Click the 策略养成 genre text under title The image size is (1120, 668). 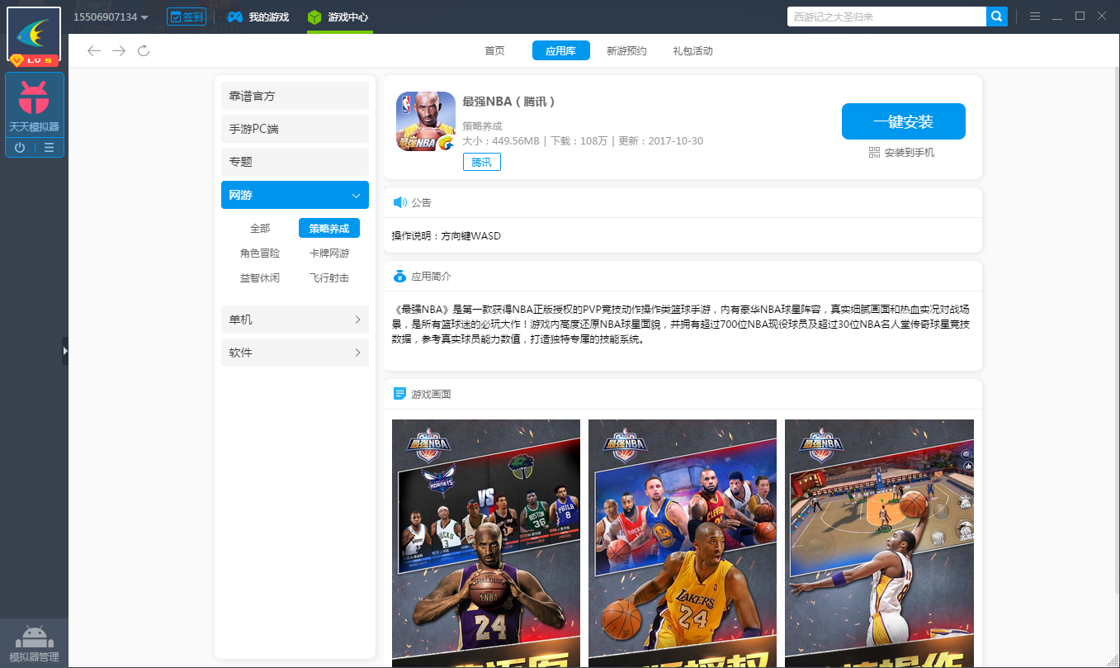pos(482,126)
